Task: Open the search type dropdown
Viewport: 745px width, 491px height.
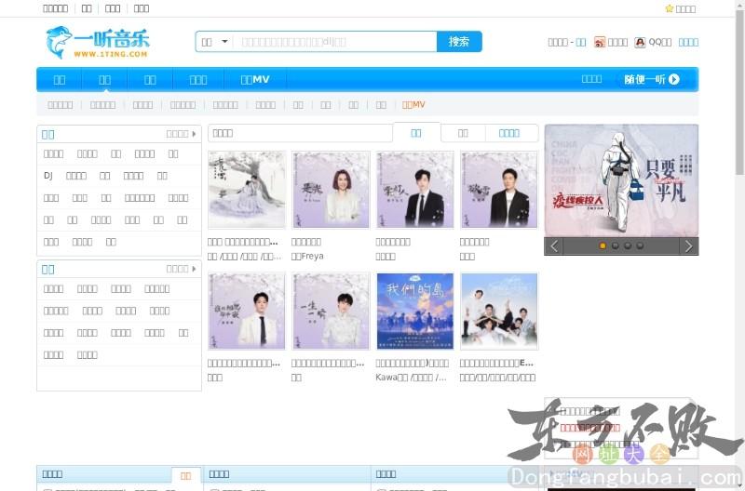Action: [x=214, y=42]
